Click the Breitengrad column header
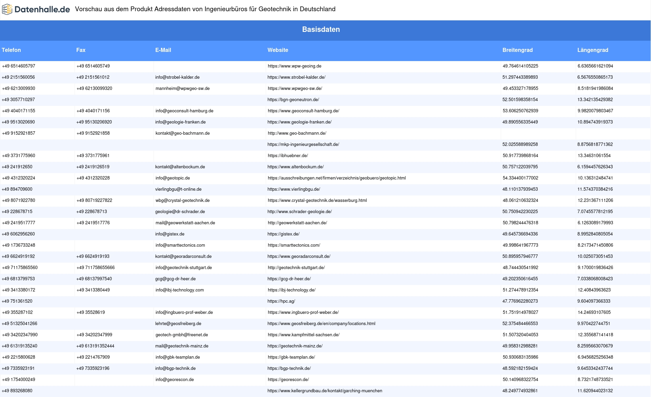 coord(517,50)
